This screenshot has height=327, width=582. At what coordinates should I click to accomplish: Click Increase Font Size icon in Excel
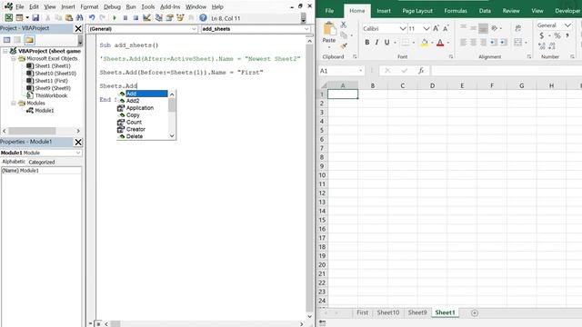[436, 28]
